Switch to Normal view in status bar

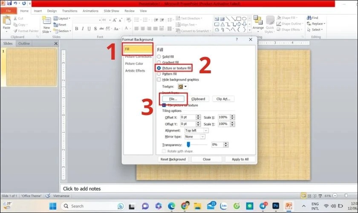303,196
